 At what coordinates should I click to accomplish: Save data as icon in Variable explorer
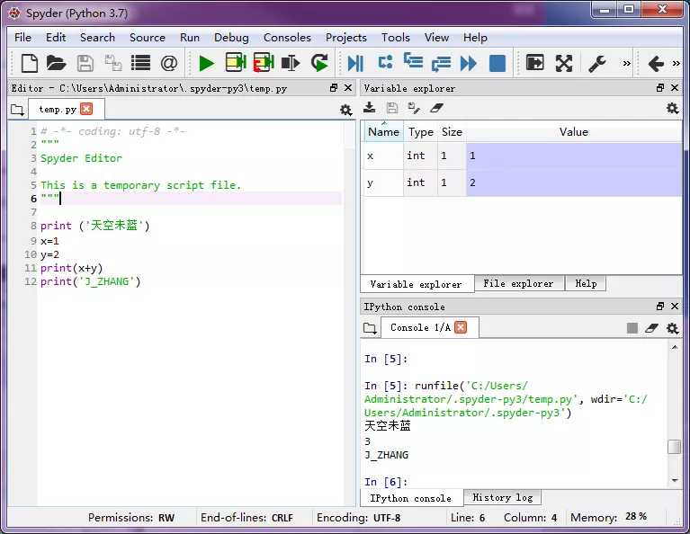pos(414,108)
